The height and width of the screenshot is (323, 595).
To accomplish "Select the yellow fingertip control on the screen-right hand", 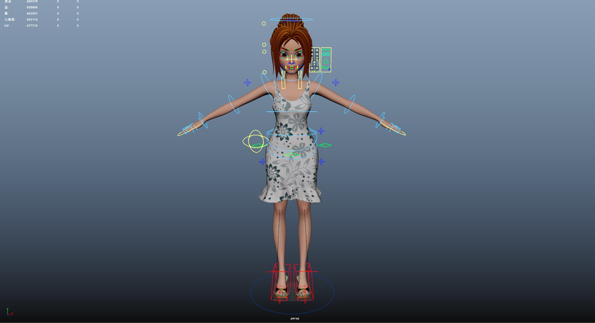I will (393, 129).
